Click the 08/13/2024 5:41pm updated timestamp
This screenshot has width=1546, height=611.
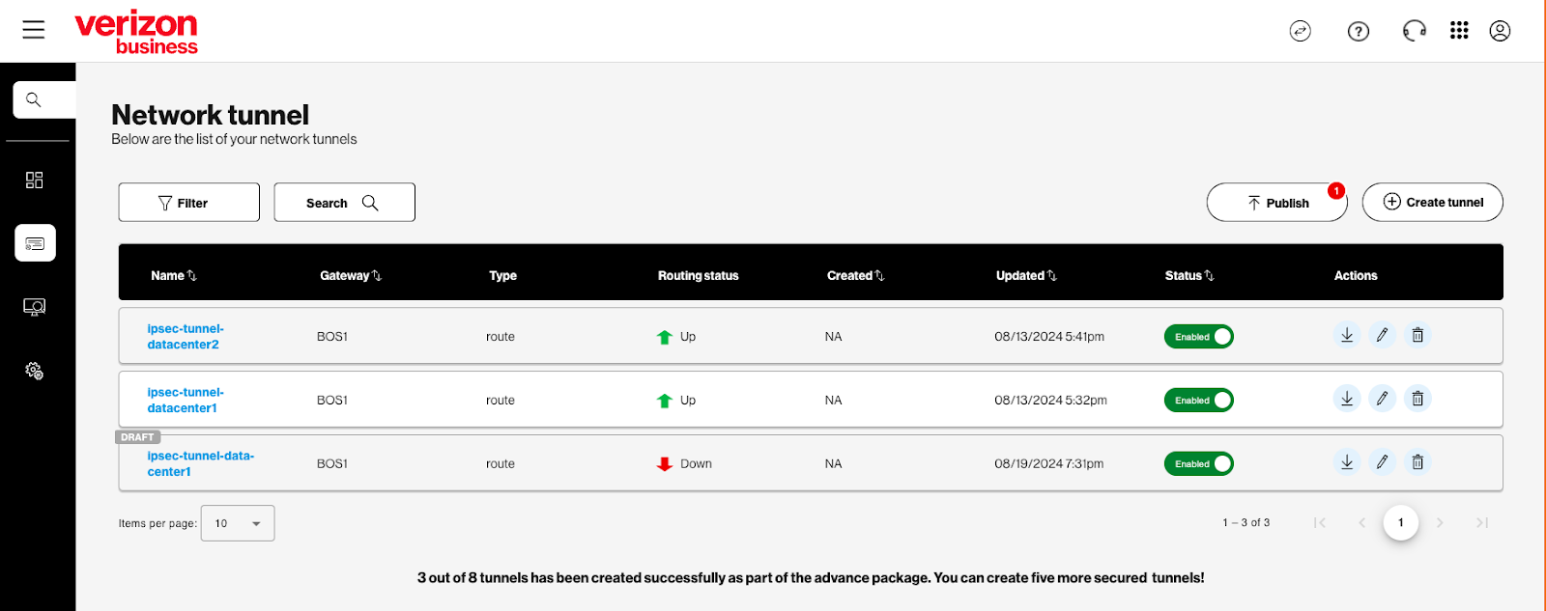tap(1049, 337)
